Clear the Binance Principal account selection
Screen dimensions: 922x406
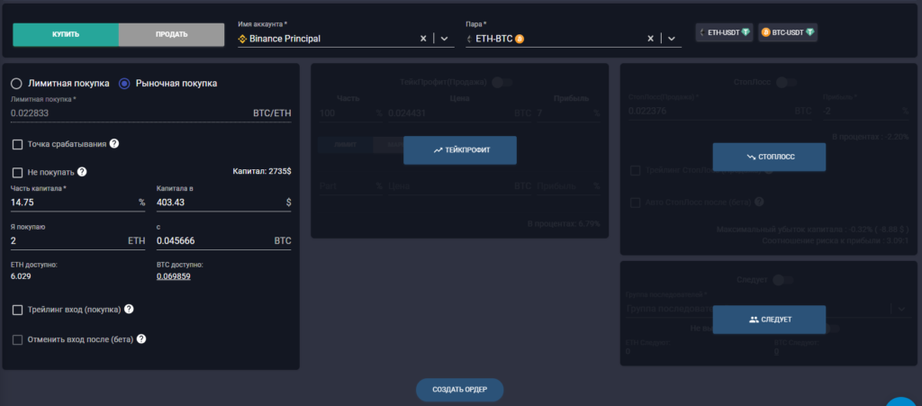tap(424, 39)
